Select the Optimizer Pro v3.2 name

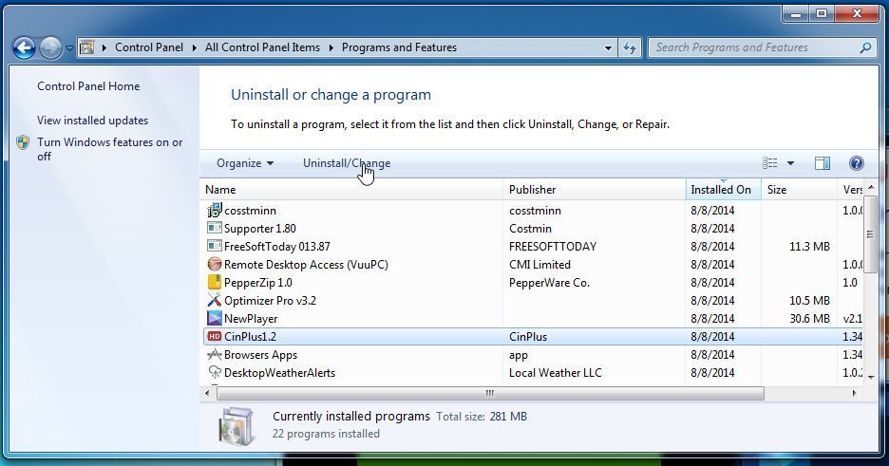tap(270, 300)
